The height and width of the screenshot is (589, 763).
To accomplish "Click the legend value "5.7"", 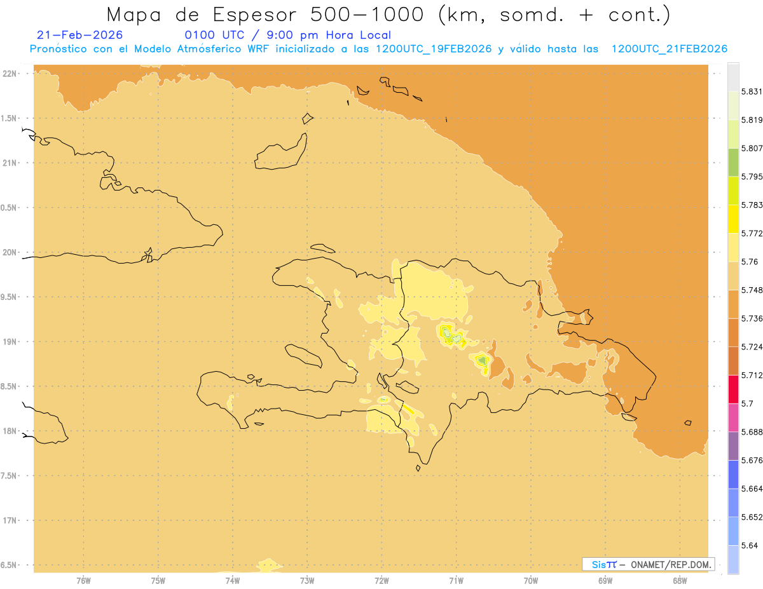I will (x=748, y=403).
